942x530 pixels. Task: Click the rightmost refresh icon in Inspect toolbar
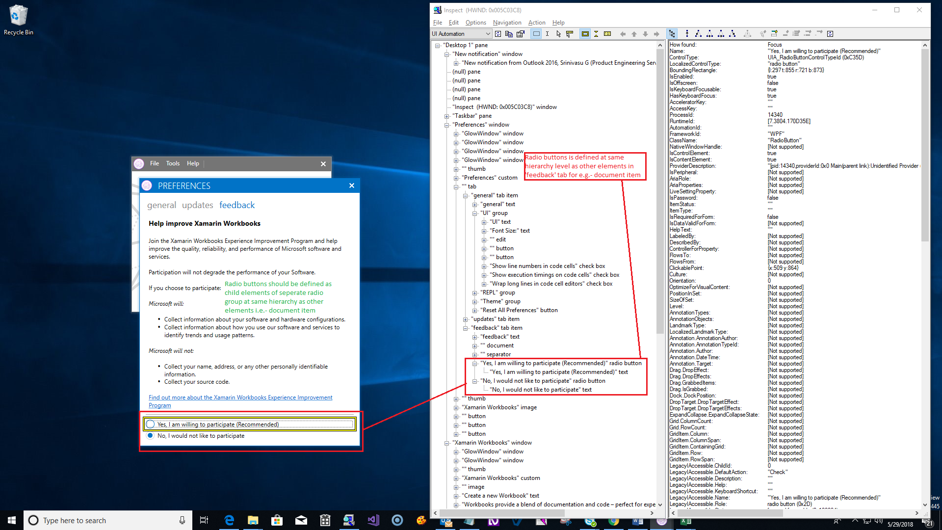830,34
